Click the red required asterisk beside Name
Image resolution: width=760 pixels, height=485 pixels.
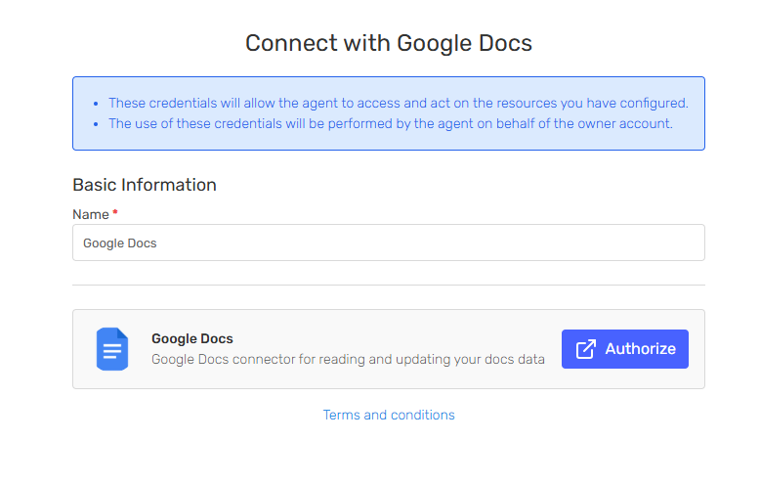click(115, 212)
